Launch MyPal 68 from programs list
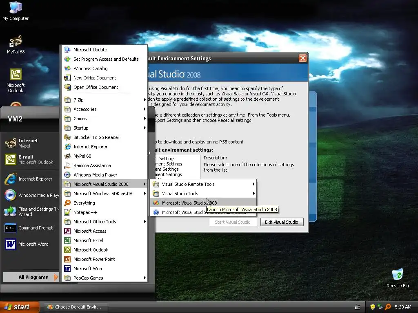 tap(104, 156)
